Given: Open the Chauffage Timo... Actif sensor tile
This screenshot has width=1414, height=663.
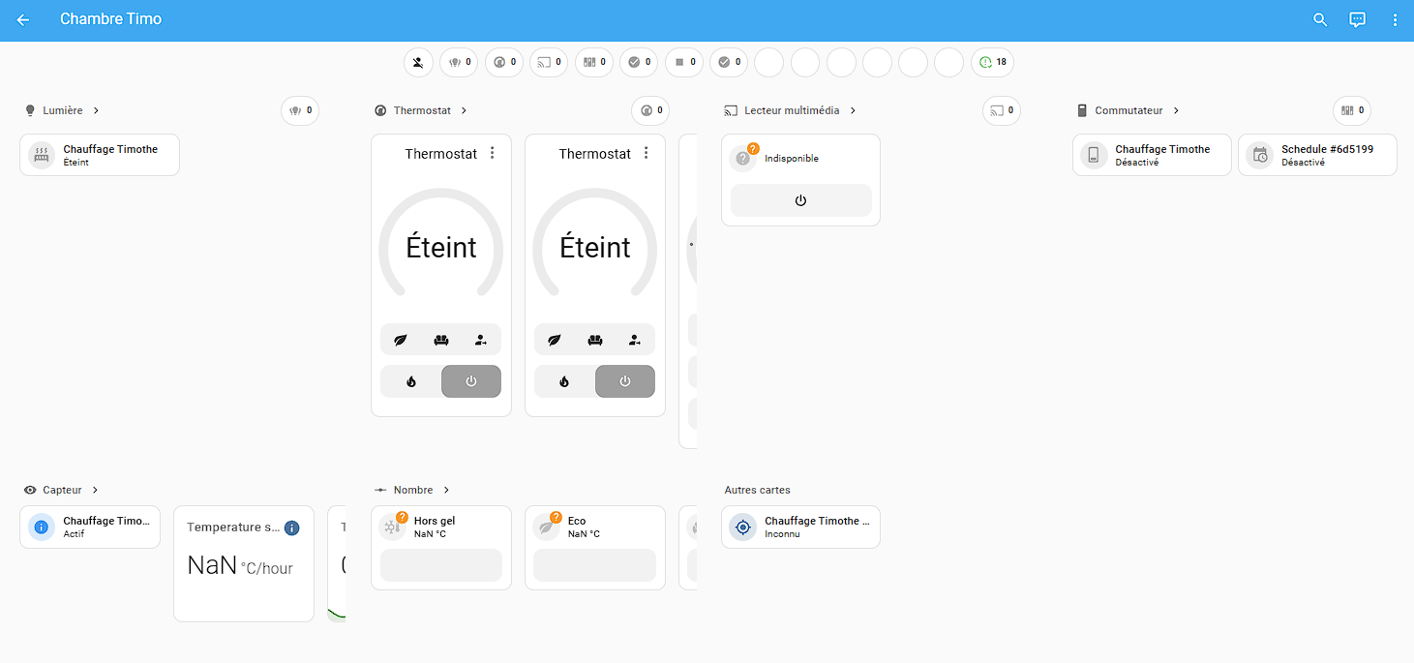Looking at the screenshot, I should pyautogui.click(x=90, y=527).
